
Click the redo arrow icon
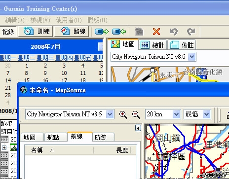191,32
